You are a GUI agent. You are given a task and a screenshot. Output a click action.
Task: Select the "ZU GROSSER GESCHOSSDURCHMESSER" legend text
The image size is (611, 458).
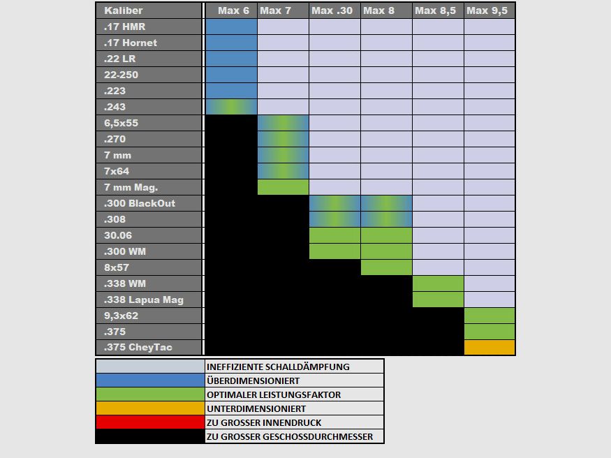290,437
